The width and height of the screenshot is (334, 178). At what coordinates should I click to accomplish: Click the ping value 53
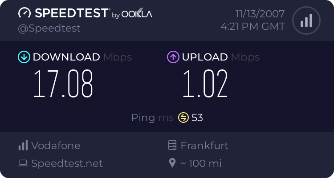pyautogui.click(x=197, y=117)
